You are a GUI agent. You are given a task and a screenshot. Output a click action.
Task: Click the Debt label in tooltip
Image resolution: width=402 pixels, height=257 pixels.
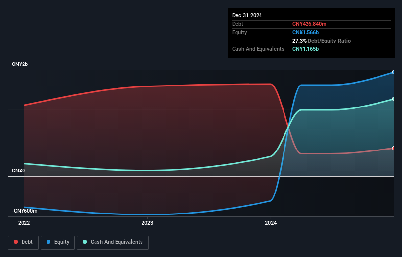click(237, 24)
